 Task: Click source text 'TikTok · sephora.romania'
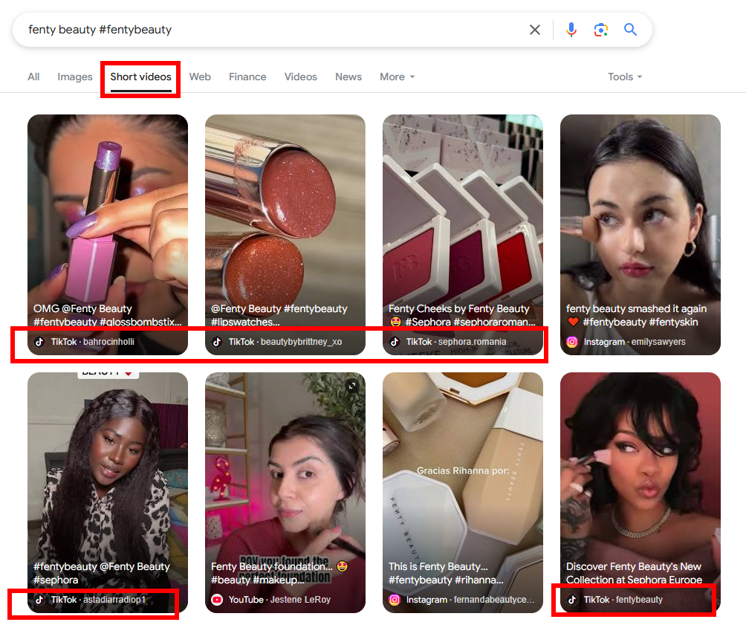coord(455,342)
